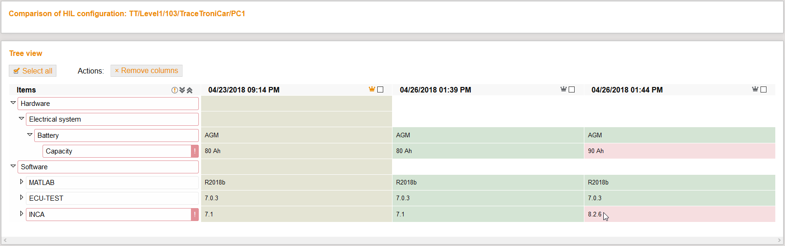Collapse the Software tree node
785x246 pixels.
click(x=13, y=166)
